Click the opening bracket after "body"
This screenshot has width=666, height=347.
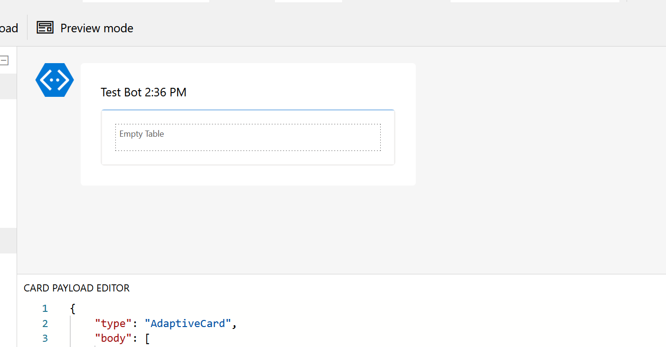pos(148,338)
